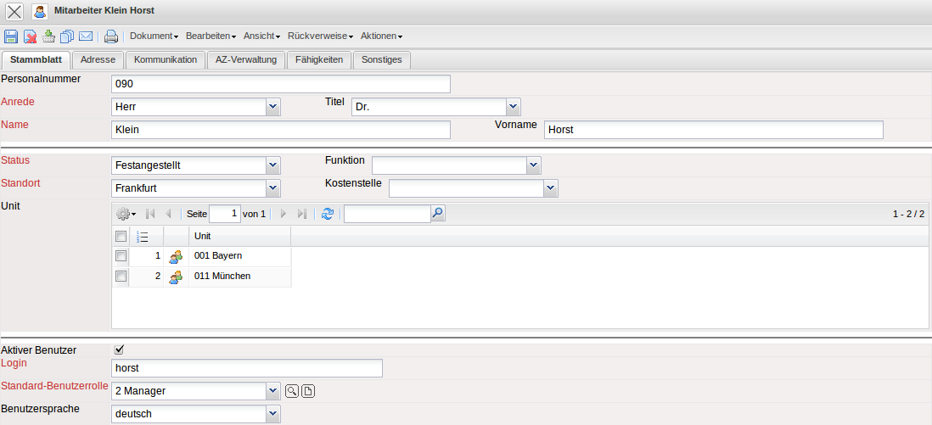Screen dimensions: 932x425
Task: Open the gear settings menu in Unit grid
Action: (126, 215)
